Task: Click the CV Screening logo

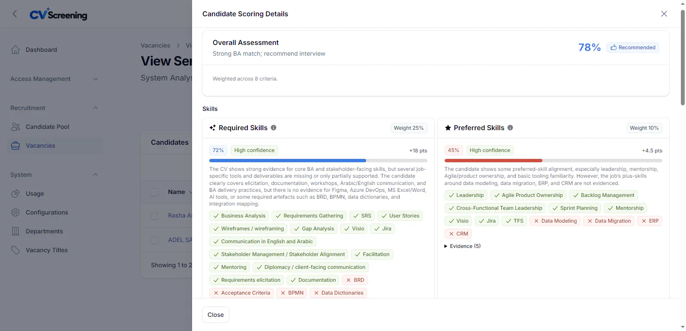Action: pyautogui.click(x=58, y=14)
